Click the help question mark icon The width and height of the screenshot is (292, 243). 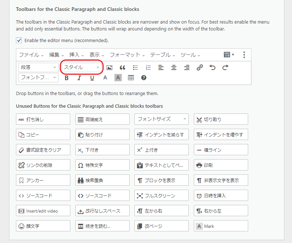[x=144, y=78]
